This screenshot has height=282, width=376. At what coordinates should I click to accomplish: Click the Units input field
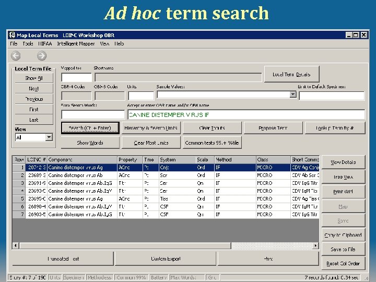[141, 96]
